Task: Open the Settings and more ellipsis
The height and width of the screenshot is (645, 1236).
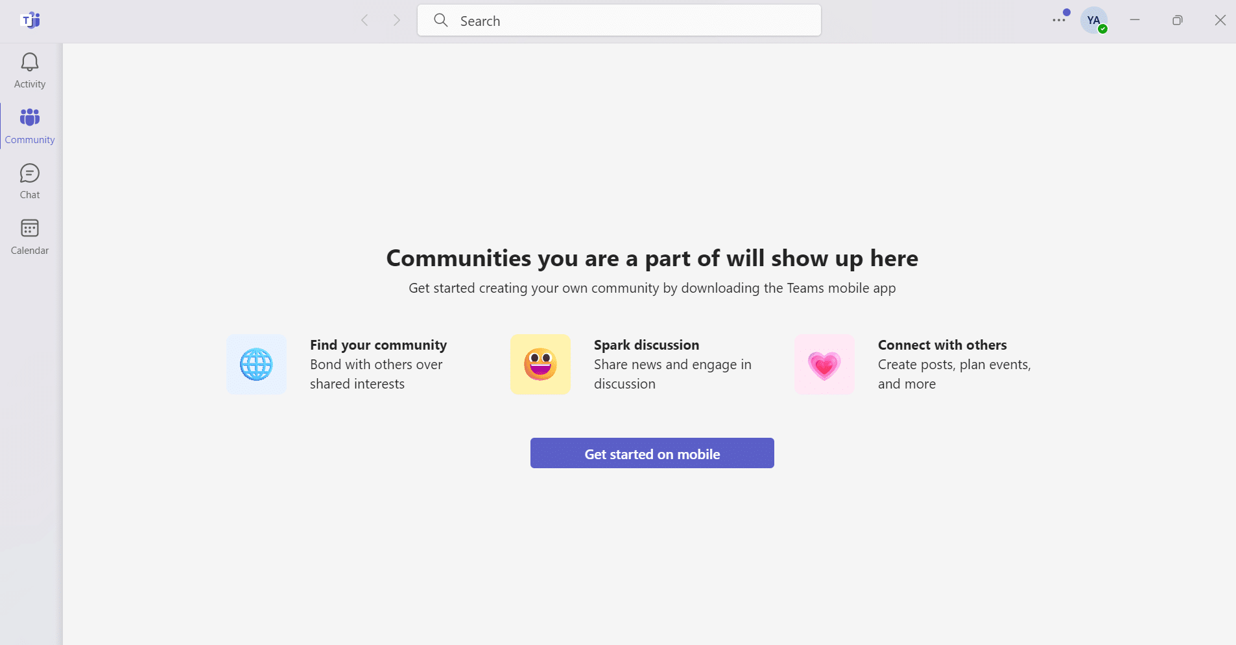Action: [x=1059, y=20]
